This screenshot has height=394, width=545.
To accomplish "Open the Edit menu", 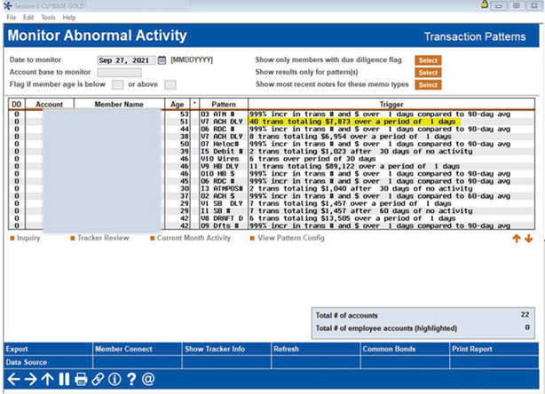I will [x=28, y=18].
